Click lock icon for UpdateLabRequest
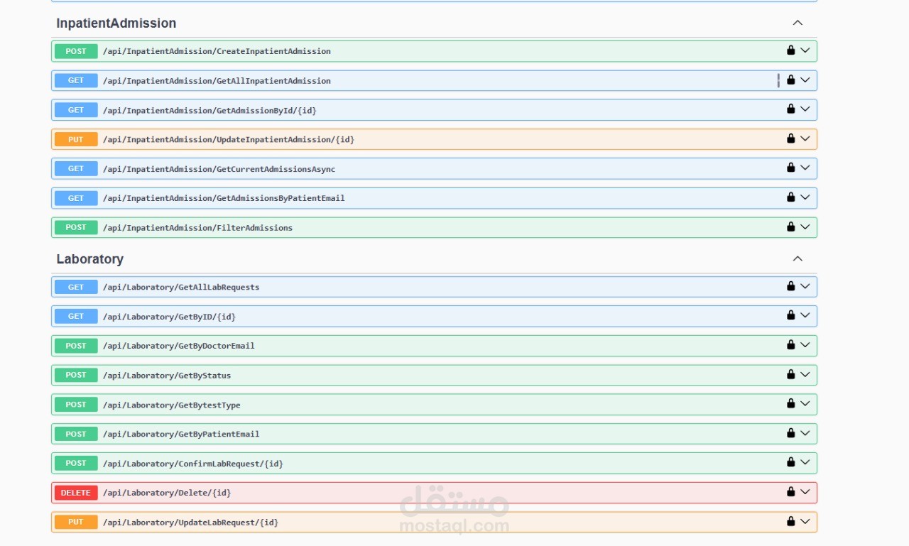Image resolution: width=909 pixels, height=546 pixels. pos(790,521)
